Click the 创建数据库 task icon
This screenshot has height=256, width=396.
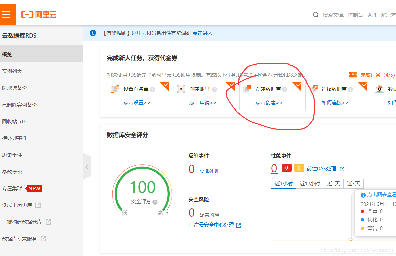pyautogui.click(x=247, y=89)
